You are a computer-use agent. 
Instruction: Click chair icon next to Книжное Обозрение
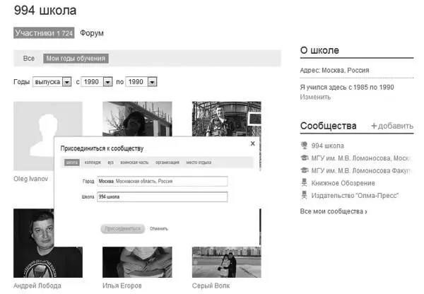coord(304,182)
